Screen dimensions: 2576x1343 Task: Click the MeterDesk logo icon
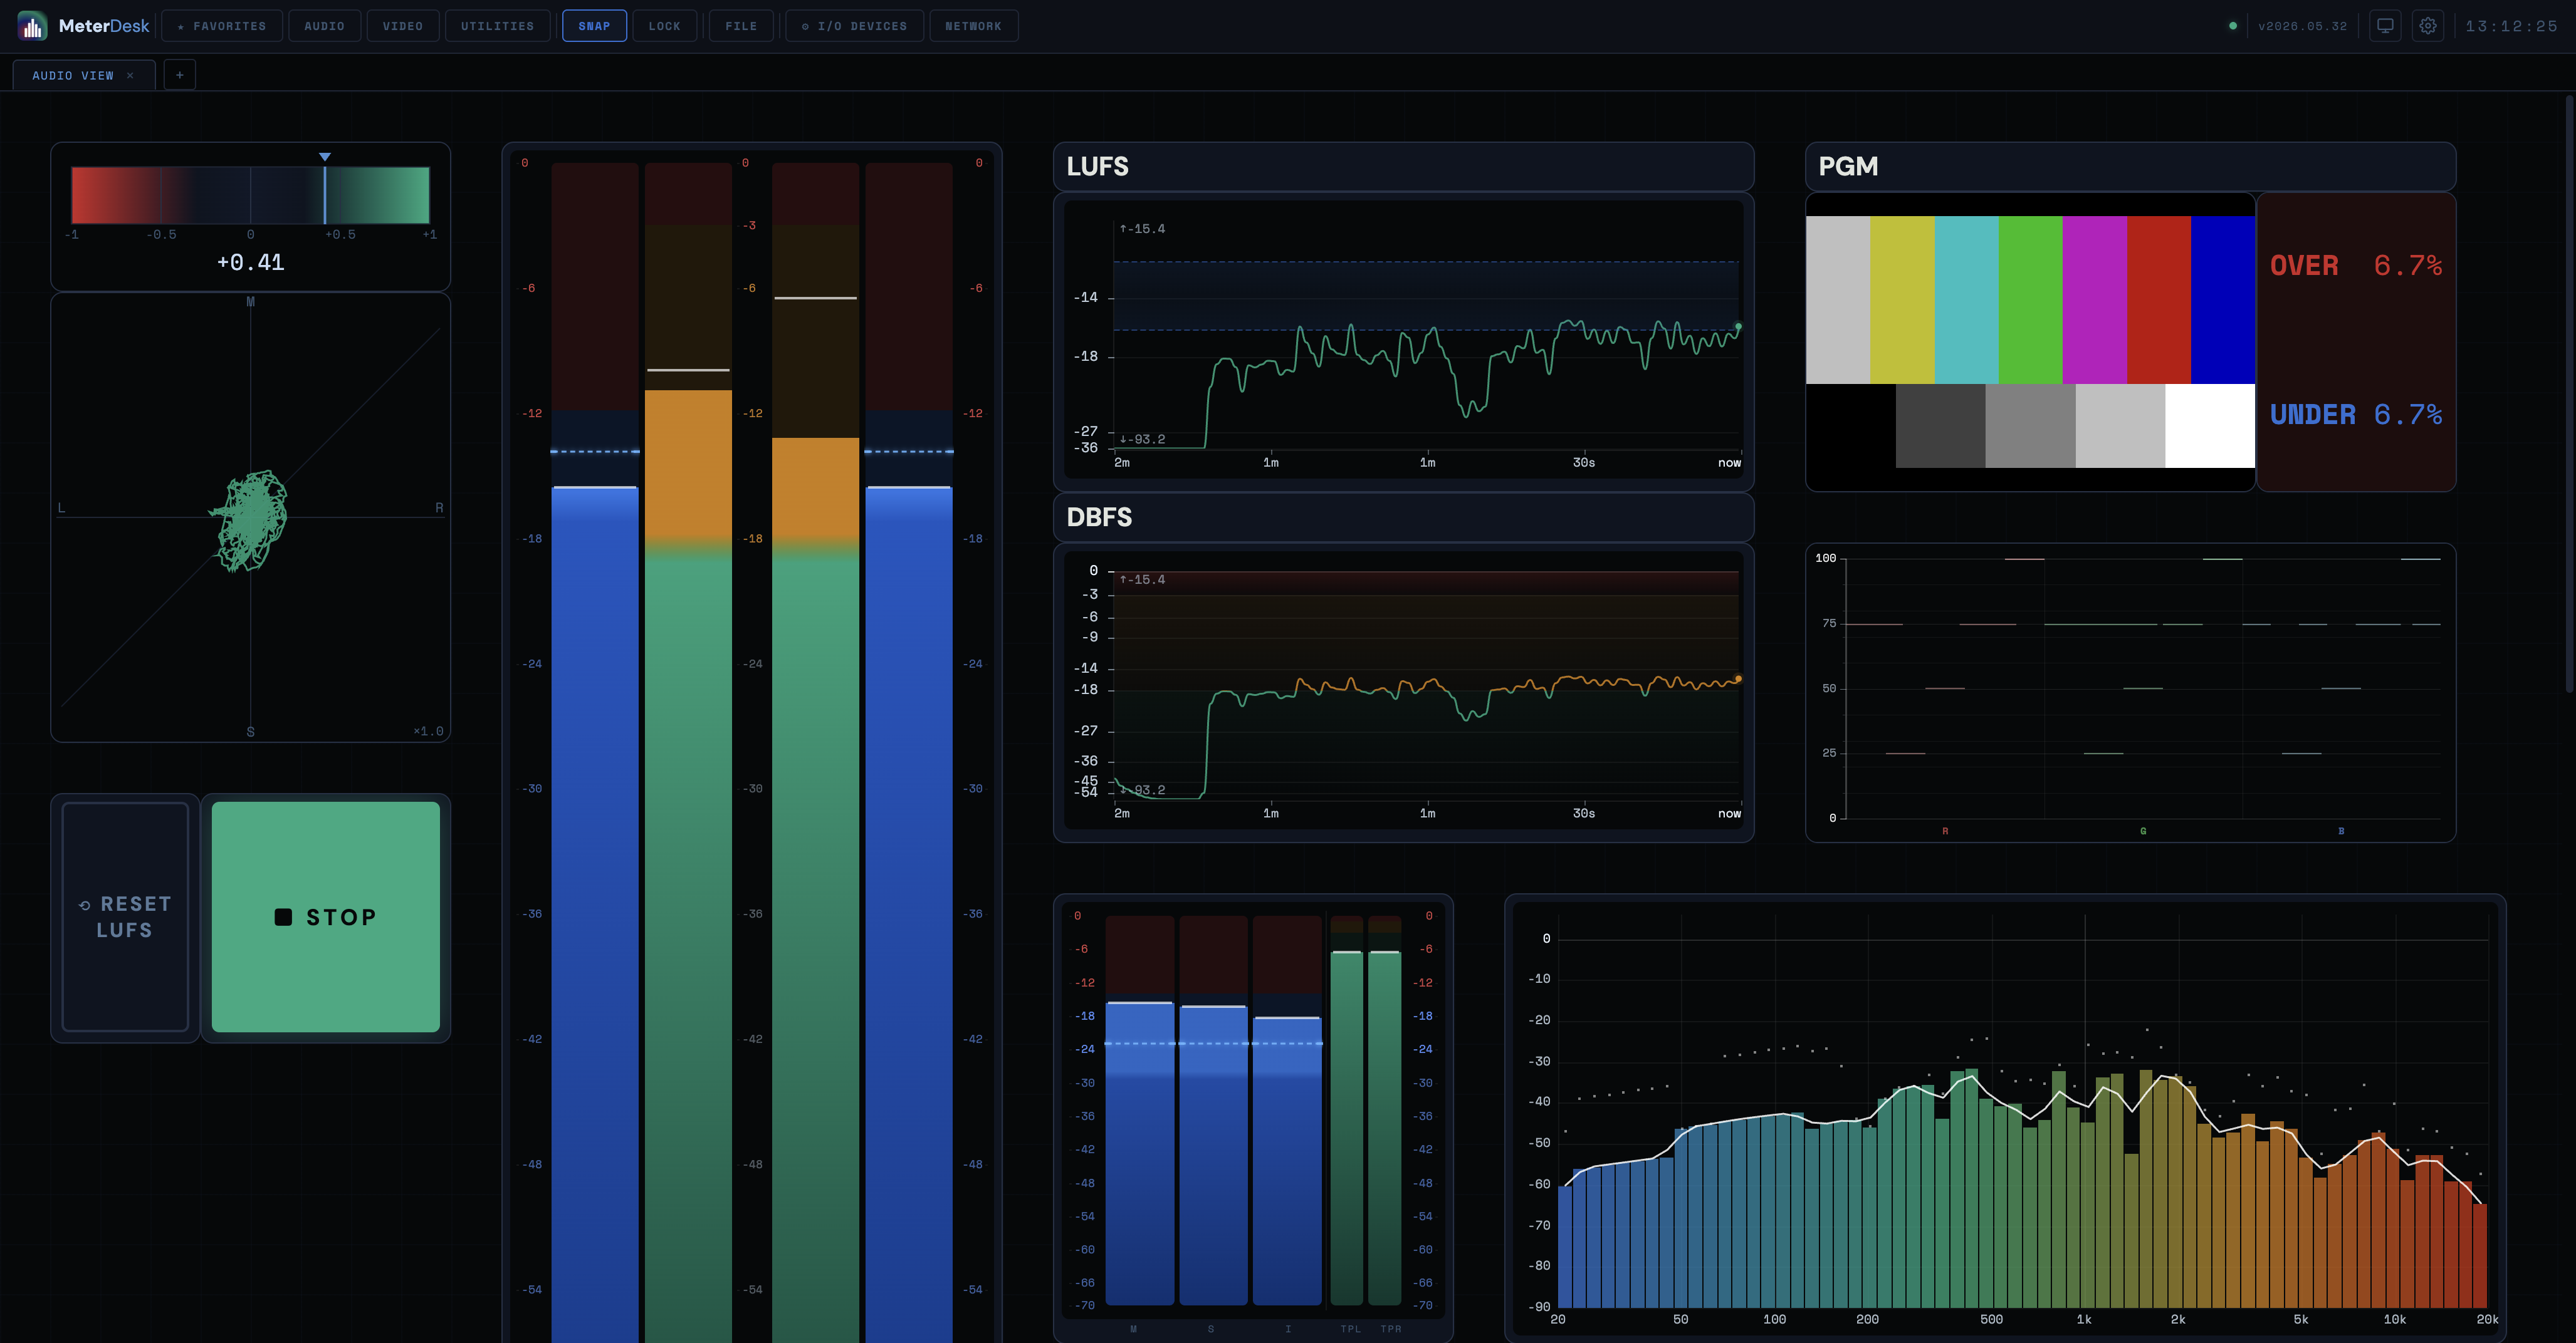(x=32, y=26)
